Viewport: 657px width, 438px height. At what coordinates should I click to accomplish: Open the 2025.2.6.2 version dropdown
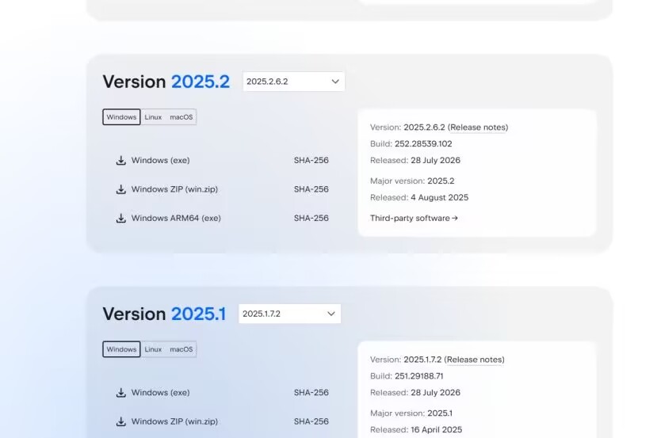pyautogui.click(x=294, y=82)
